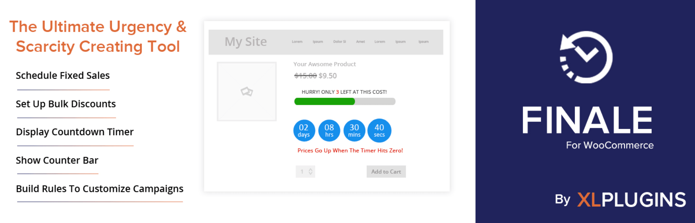Click the XLPLUGINS brand logo
The width and height of the screenshot is (695, 223).
tap(631, 200)
